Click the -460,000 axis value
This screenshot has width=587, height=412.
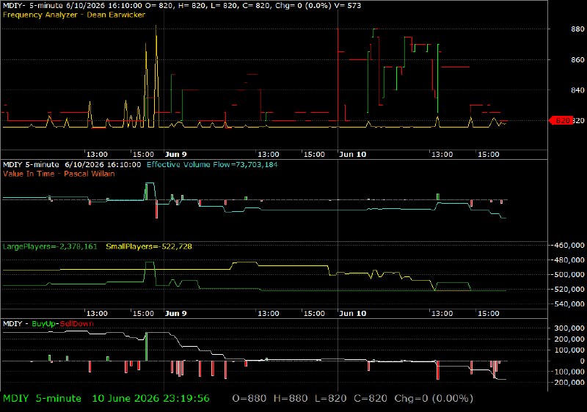[x=569, y=246]
